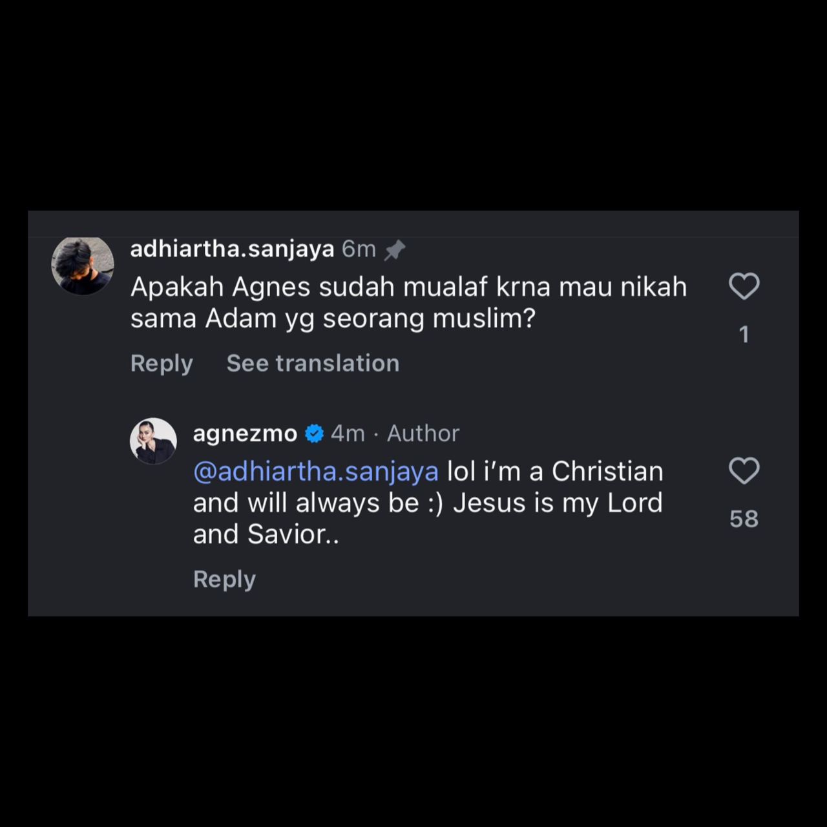This screenshot has width=827, height=827.
Task: Click the 4m timestamp on the reply
Action: pos(348,434)
